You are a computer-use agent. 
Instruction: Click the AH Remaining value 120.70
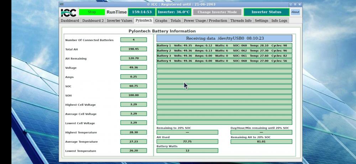point(133,58)
